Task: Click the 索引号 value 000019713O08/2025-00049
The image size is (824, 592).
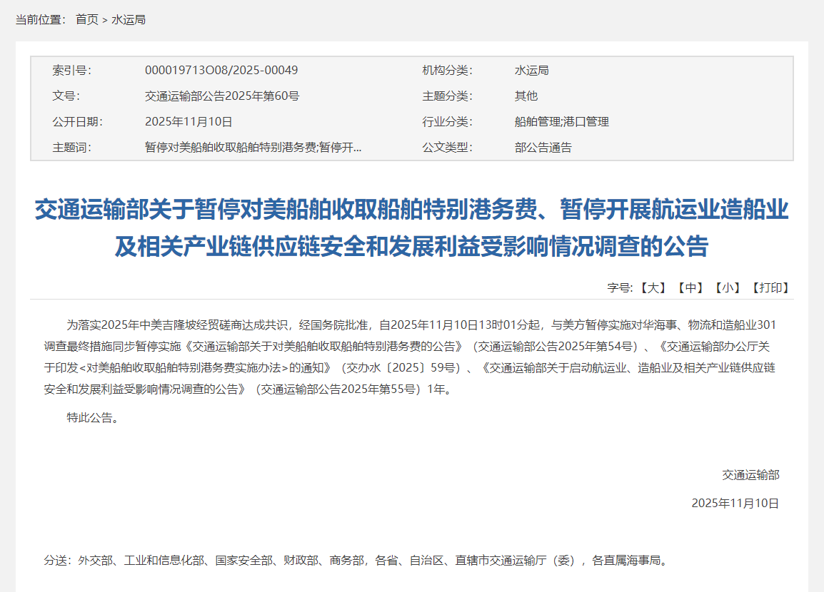Action: tap(221, 70)
